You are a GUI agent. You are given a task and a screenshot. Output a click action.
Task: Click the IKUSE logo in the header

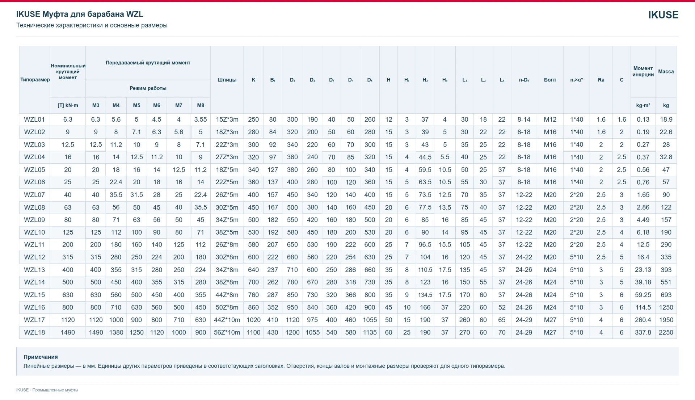[x=663, y=15]
